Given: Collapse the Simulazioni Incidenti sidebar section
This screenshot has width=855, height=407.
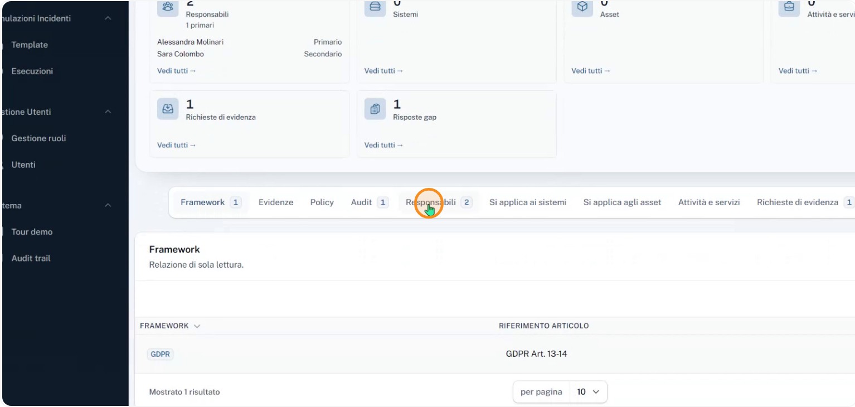Looking at the screenshot, I should click(x=108, y=18).
